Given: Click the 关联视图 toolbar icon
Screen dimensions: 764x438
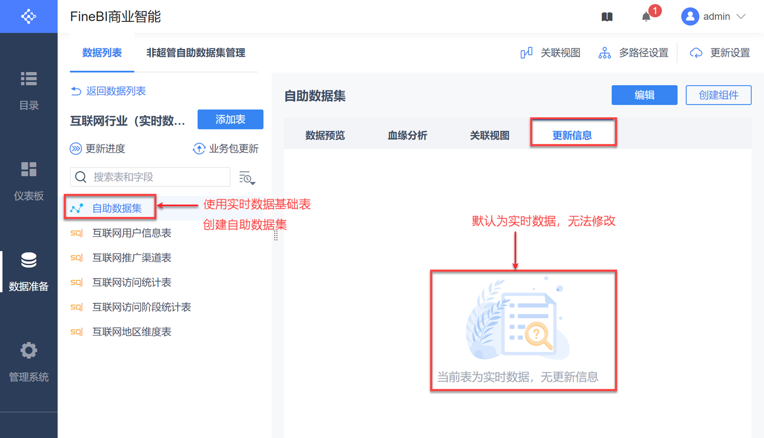Looking at the screenshot, I should pyautogui.click(x=527, y=52).
